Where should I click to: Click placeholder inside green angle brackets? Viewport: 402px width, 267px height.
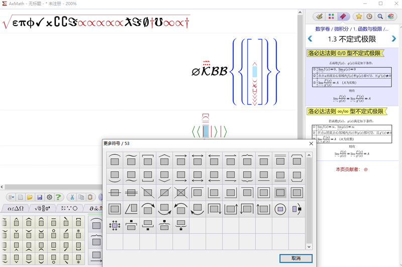pyautogui.click(x=206, y=131)
